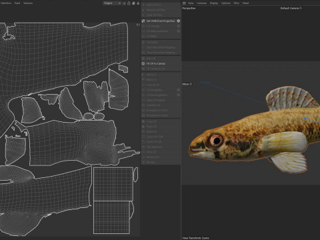Run the UV Weld command
320x240 pixels.
(151, 36)
